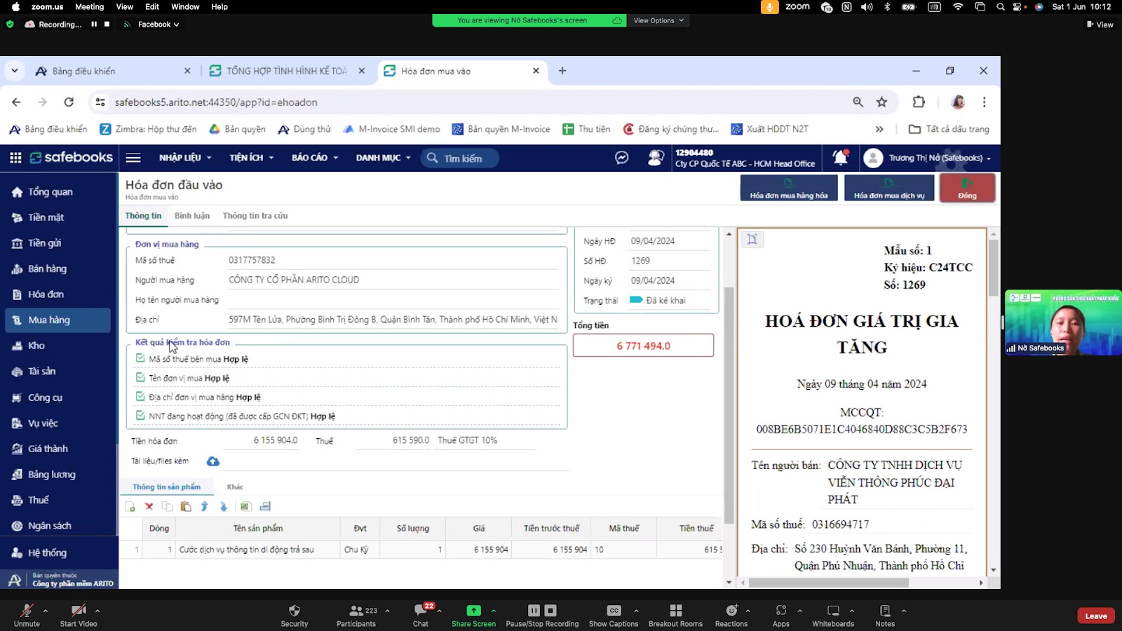1122x631 pixels.
Task: Click the red Đóng button
Action: click(x=967, y=188)
